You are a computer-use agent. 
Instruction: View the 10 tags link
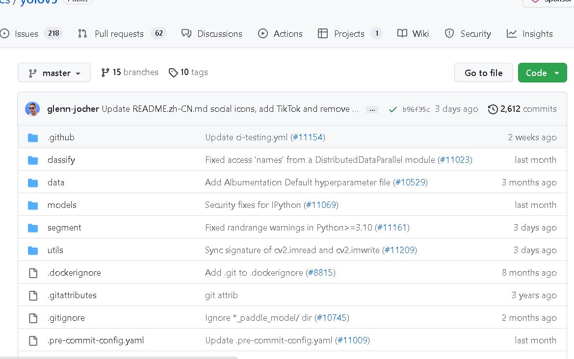[x=188, y=72]
